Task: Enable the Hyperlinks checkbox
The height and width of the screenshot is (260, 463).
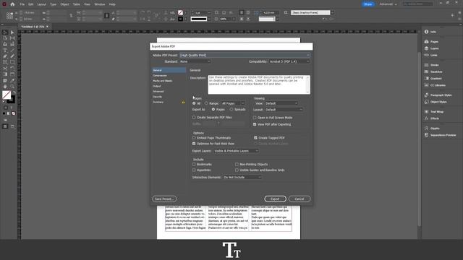Action: point(194,170)
